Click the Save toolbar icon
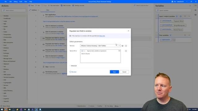 (31, 6)
